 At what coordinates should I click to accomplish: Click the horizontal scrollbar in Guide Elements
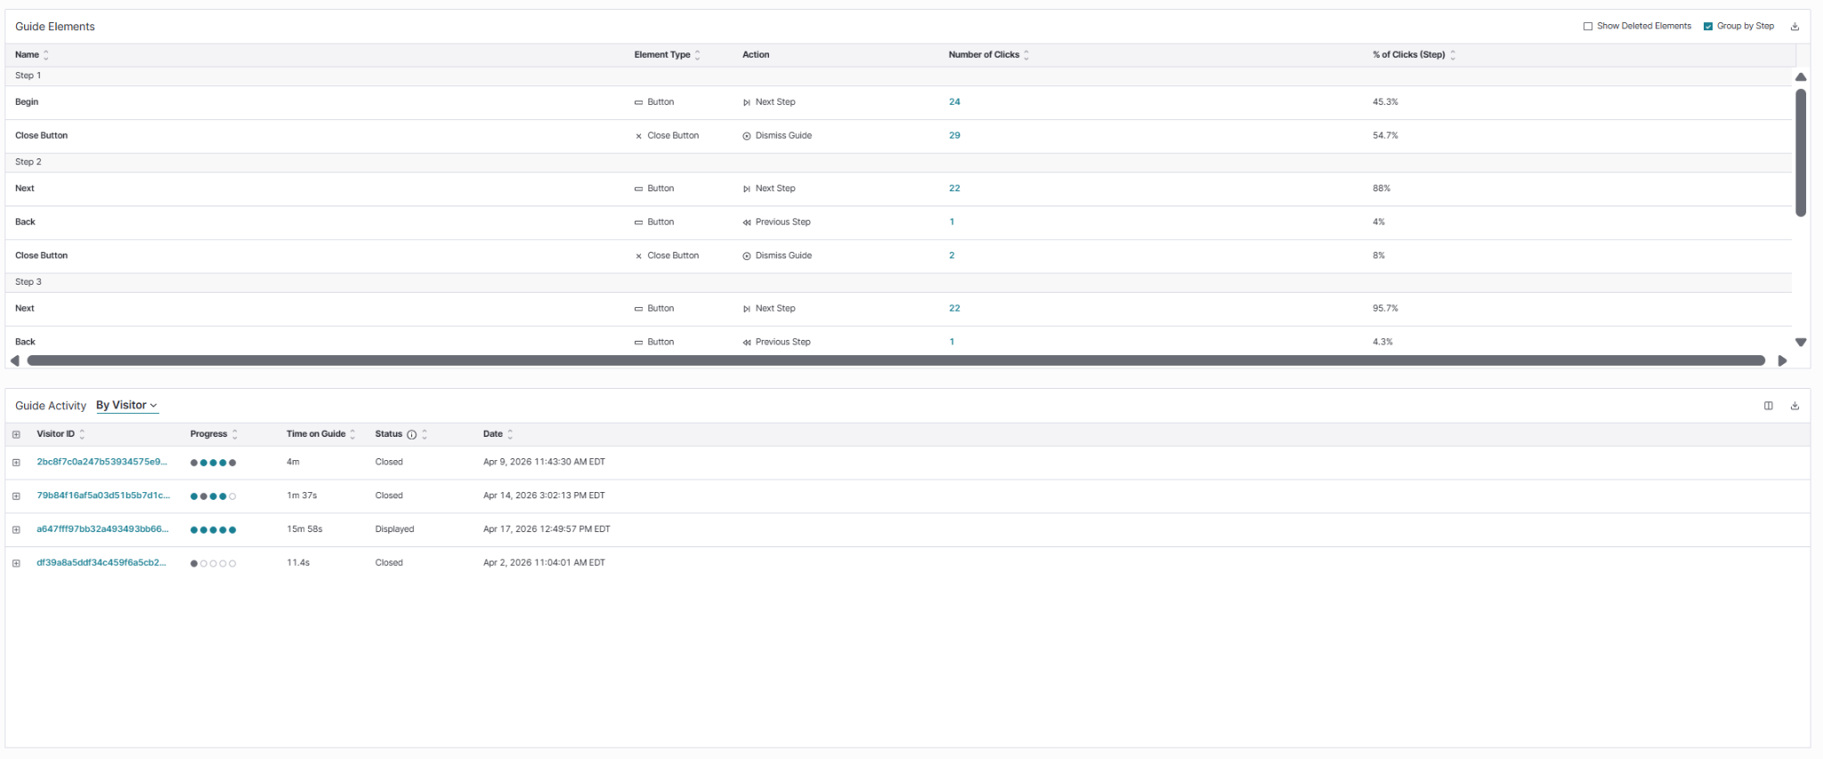[896, 360]
